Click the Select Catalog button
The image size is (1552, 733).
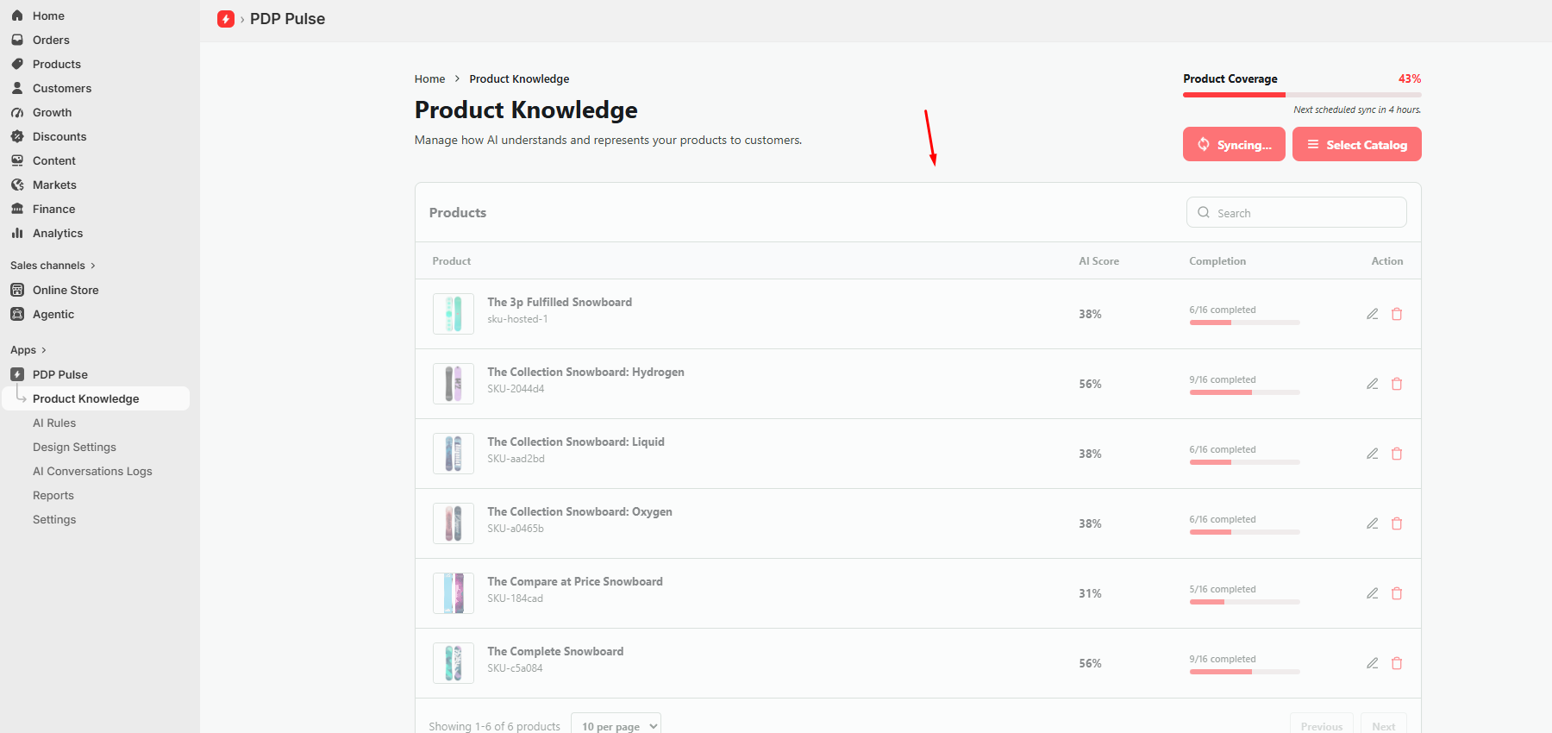coord(1356,144)
